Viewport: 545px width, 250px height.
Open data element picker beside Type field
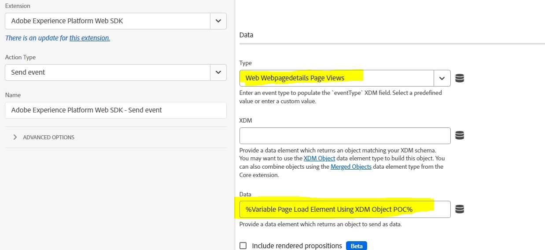460,78
